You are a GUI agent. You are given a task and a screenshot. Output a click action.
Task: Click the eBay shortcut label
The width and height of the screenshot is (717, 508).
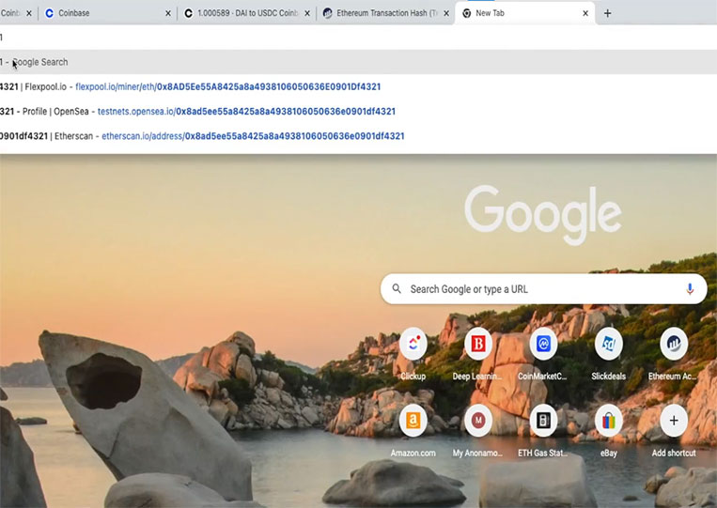tap(609, 454)
